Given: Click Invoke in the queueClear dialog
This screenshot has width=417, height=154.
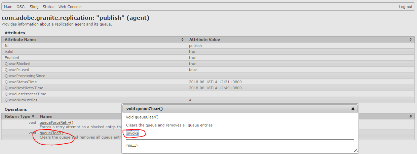Looking at the screenshot, I should 132,133.
